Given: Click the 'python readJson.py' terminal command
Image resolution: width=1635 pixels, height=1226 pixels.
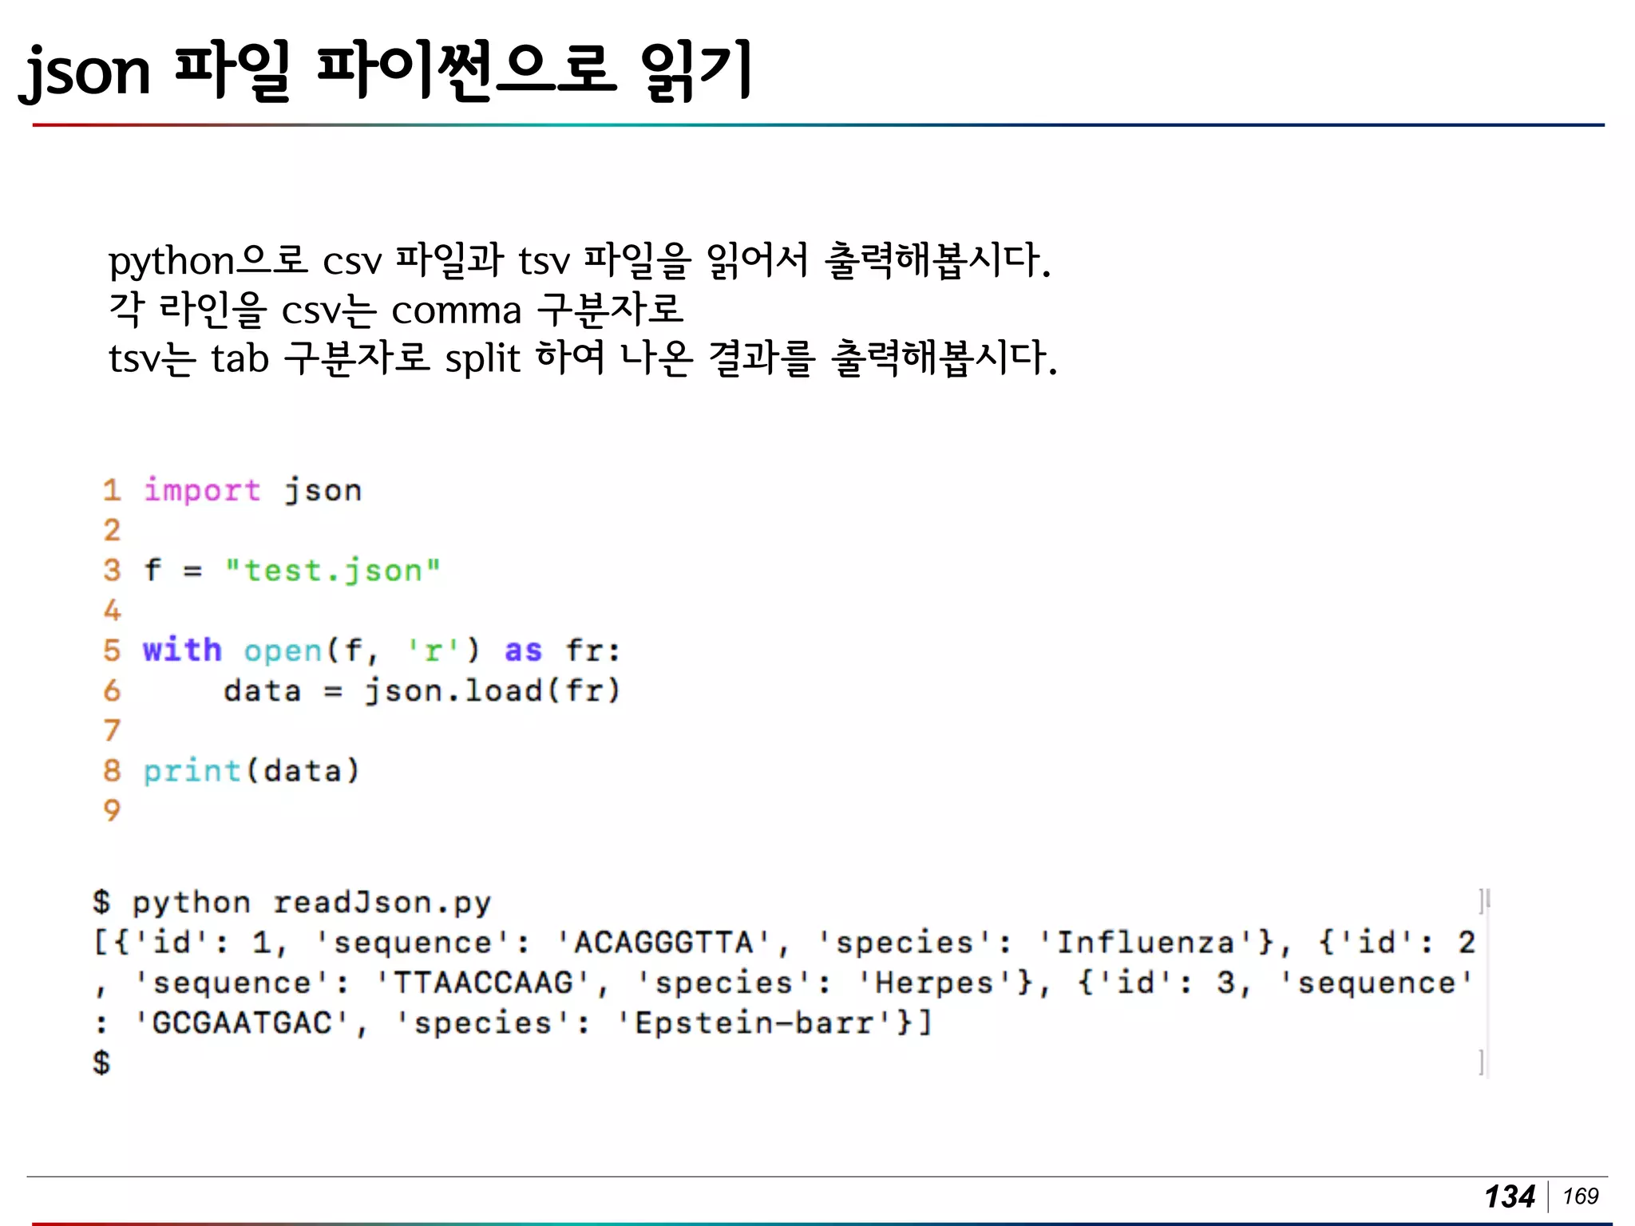Looking at the screenshot, I should pyautogui.click(x=311, y=903).
